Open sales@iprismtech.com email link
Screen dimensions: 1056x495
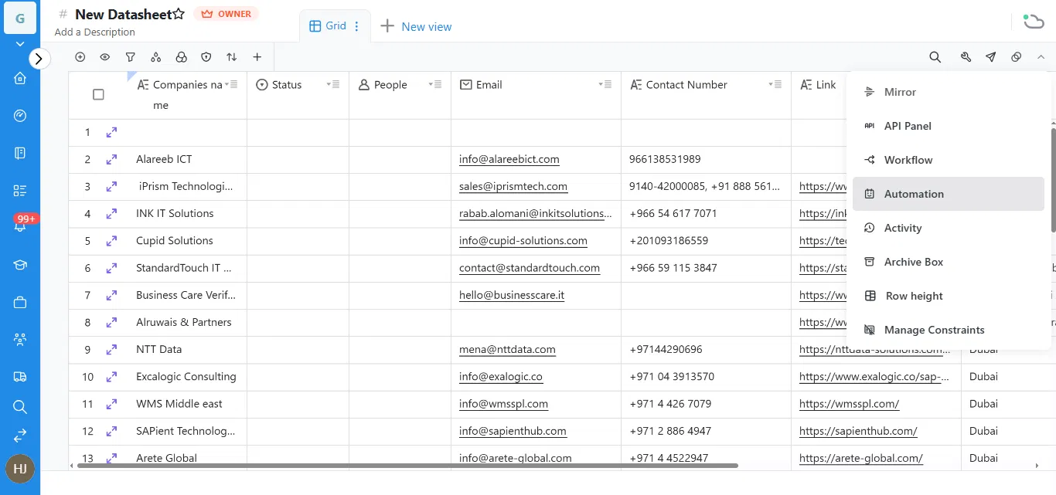tap(513, 186)
